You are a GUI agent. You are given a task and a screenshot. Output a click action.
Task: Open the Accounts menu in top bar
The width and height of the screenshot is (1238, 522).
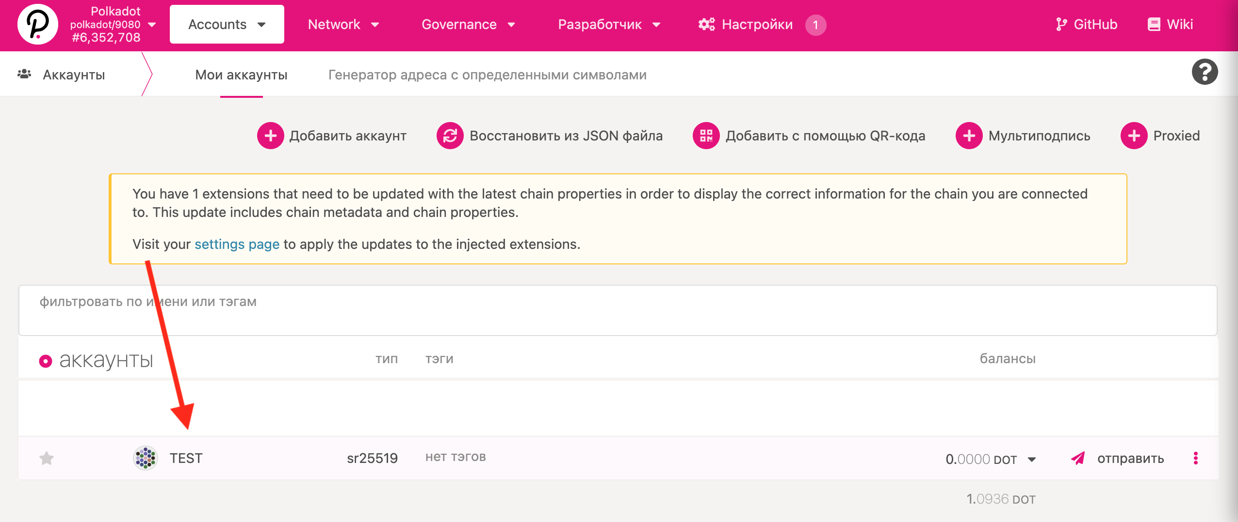pyautogui.click(x=227, y=25)
